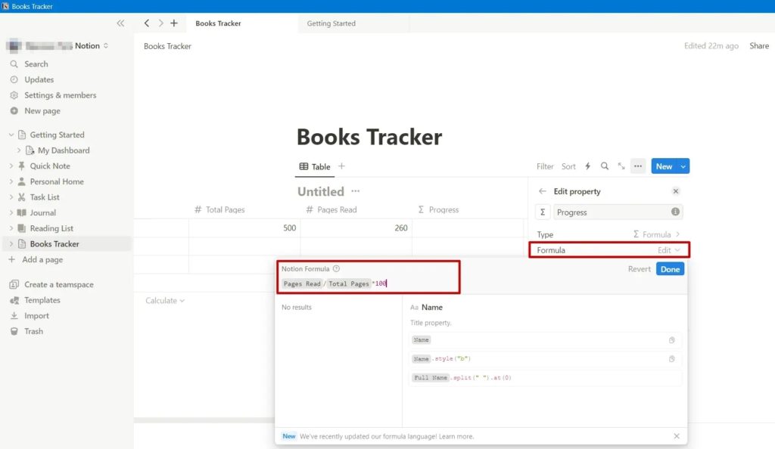Select the Table view tab

tap(315, 167)
